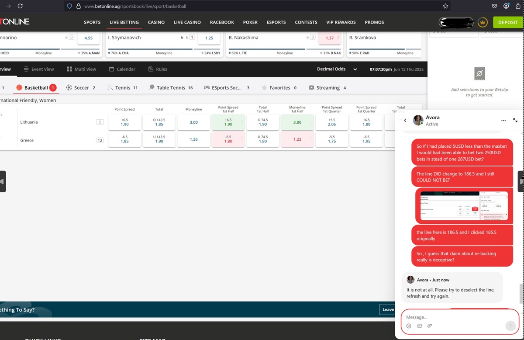Click the send message arrow button
Viewport: 524px width, 340px height.
[510, 326]
